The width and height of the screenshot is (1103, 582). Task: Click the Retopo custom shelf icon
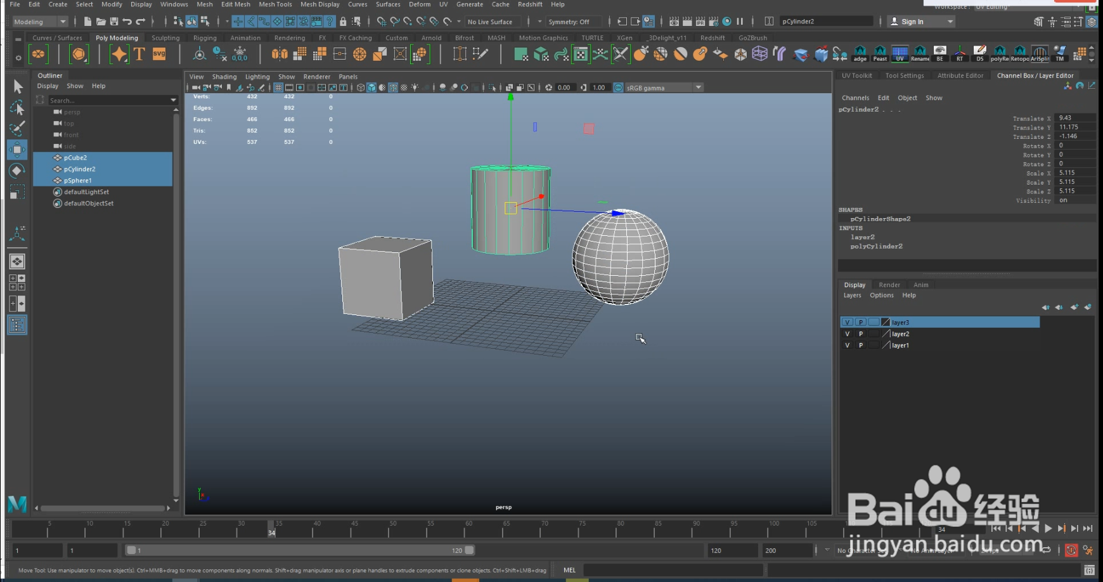click(1020, 55)
